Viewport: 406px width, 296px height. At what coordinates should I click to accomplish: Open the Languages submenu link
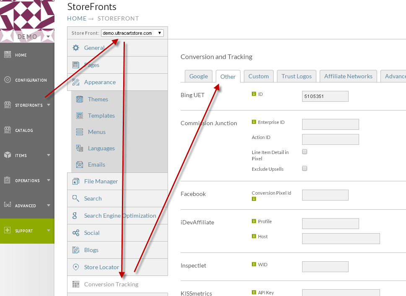click(x=101, y=148)
